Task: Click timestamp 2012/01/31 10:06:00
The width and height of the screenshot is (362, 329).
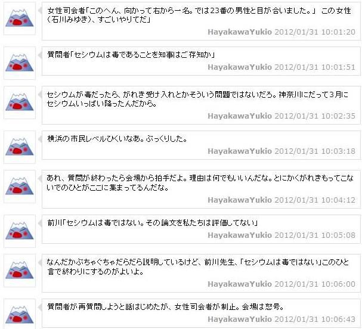Action: coord(315,284)
